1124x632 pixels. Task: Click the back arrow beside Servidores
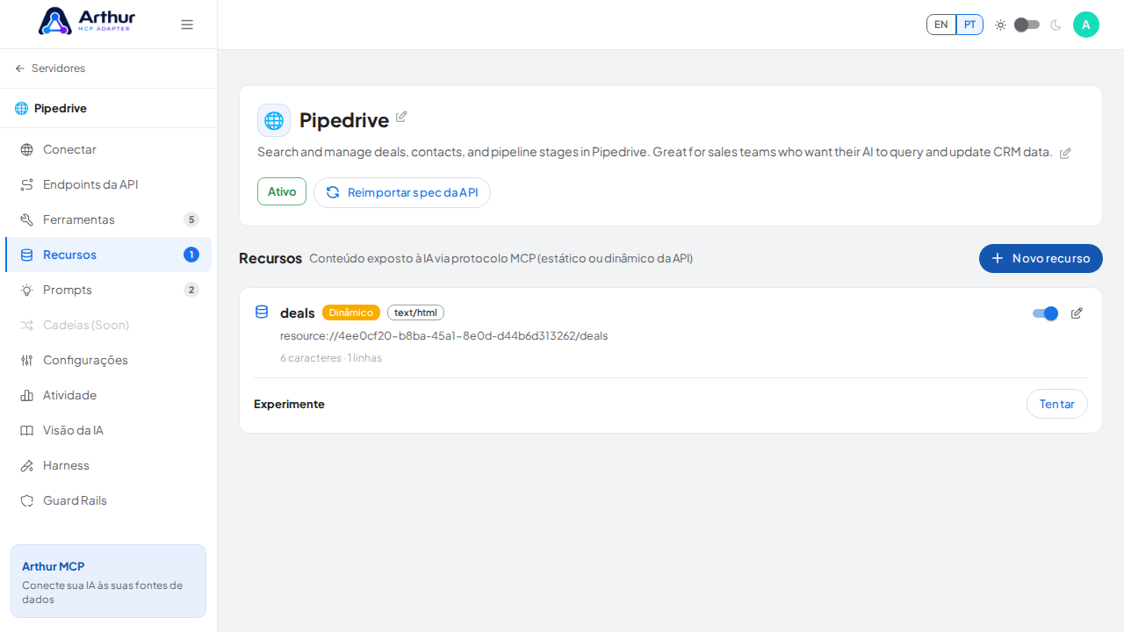pyautogui.click(x=20, y=68)
